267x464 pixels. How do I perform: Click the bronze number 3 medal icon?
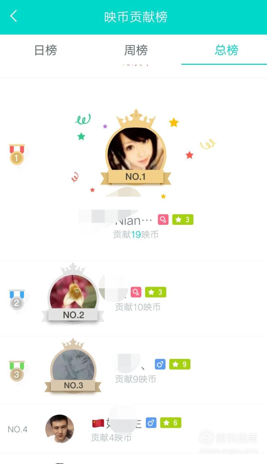(17, 371)
